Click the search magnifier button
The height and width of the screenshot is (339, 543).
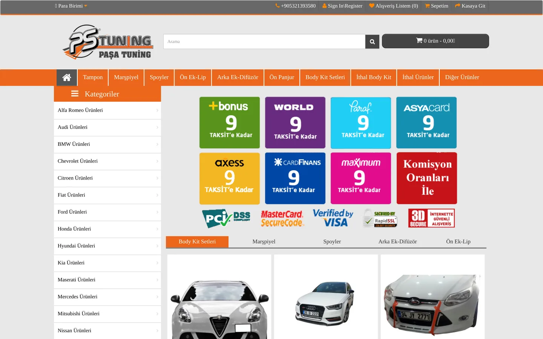click(x=372, y=41)
